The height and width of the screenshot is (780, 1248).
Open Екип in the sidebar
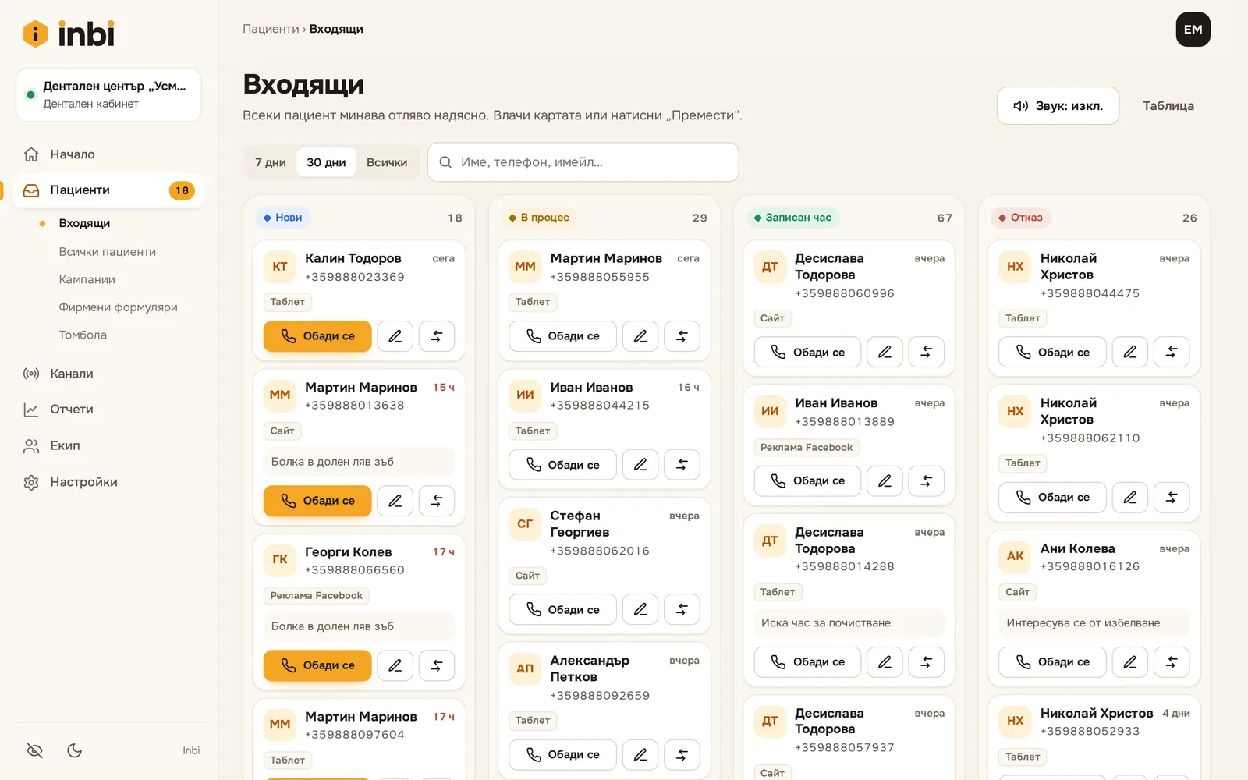[x=108, y=446]
